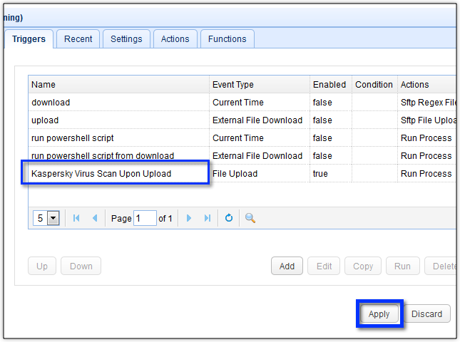This screenshot has height=342, width=460.
Task: Switch to the Actions tab
Action: (x=175, y=39)
